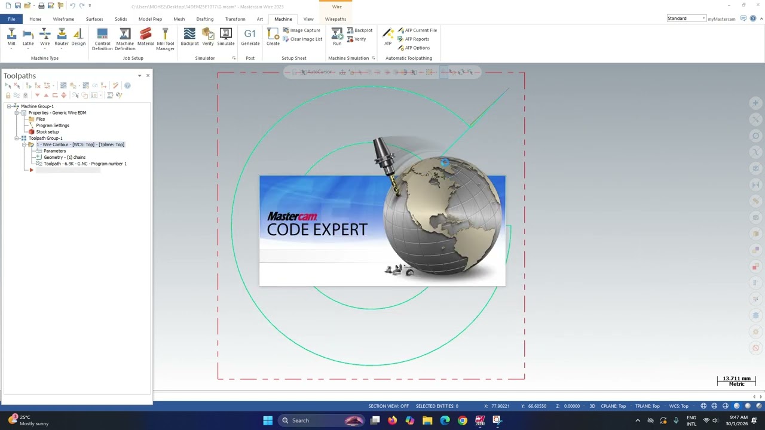Image resolution: width=765 pixels, height=430 pixels.
Task: Open the File menu
Action: 11,19
